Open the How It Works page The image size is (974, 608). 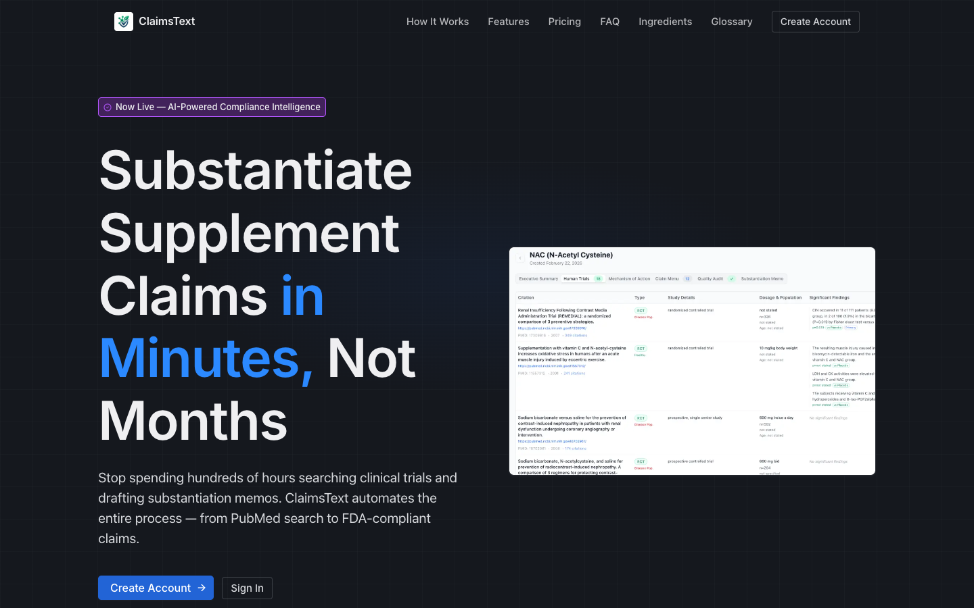click(438, 22)
